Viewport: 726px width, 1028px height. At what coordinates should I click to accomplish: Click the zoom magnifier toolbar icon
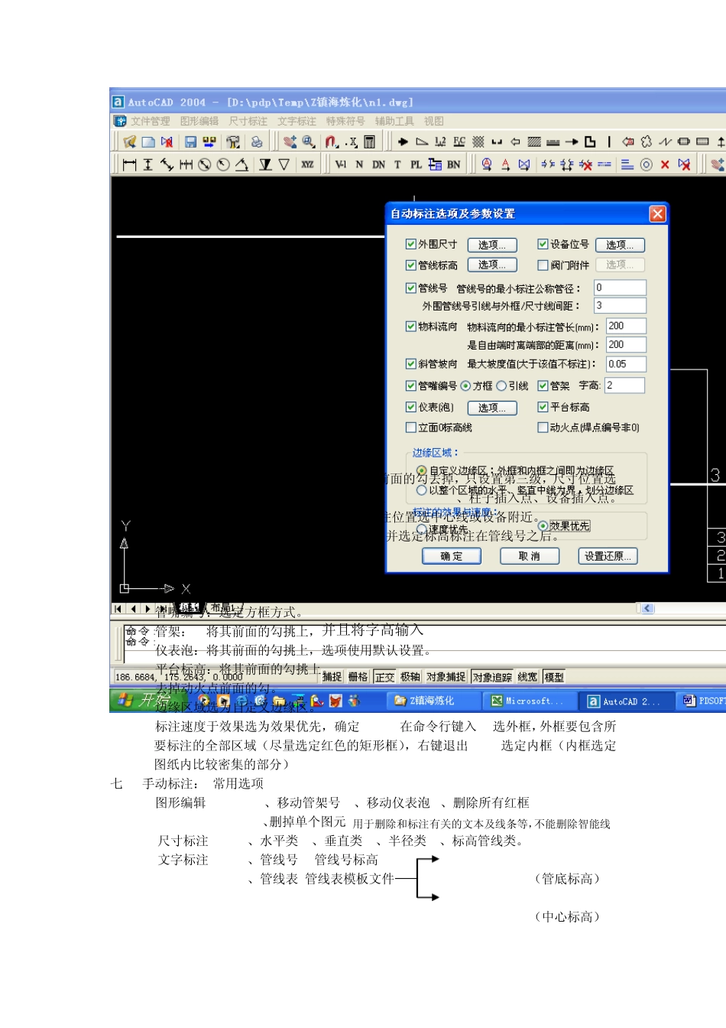tap(308, 142)
